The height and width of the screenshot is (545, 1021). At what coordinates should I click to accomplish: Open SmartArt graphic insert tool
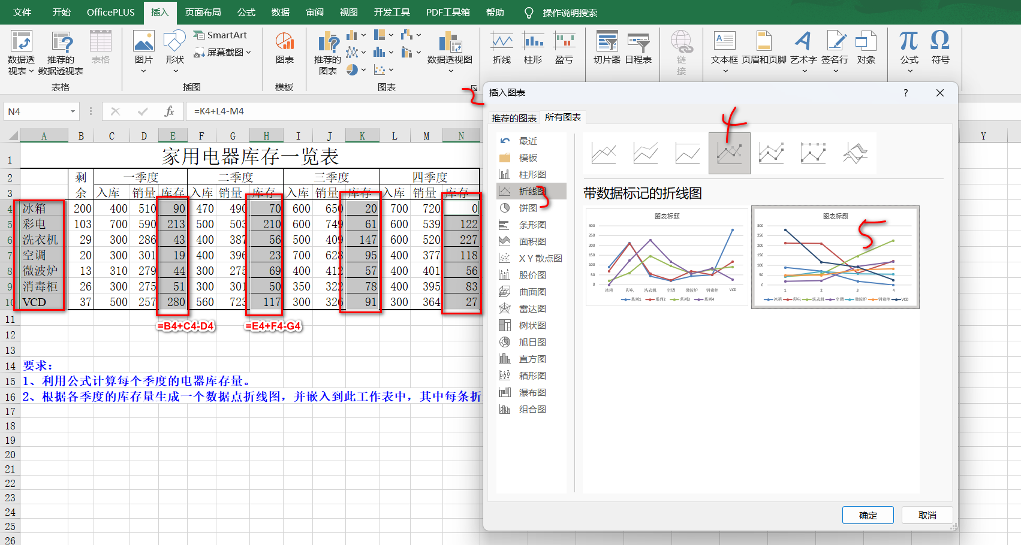[221, 35]
